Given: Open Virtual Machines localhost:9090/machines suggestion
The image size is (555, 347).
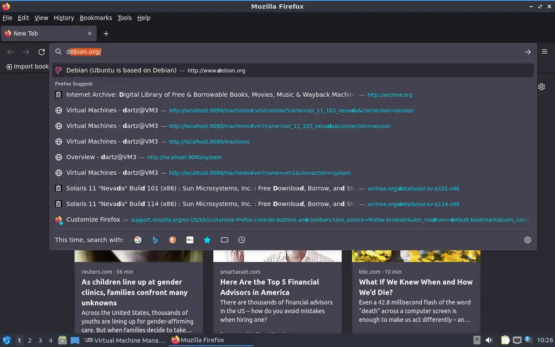Looking at the screenshot, I should point(293,141).
